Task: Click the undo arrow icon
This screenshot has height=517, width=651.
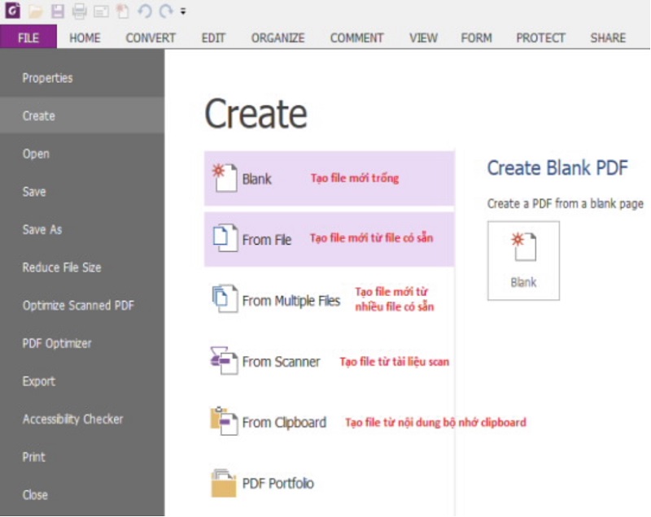Action: [x=144, y=11]
